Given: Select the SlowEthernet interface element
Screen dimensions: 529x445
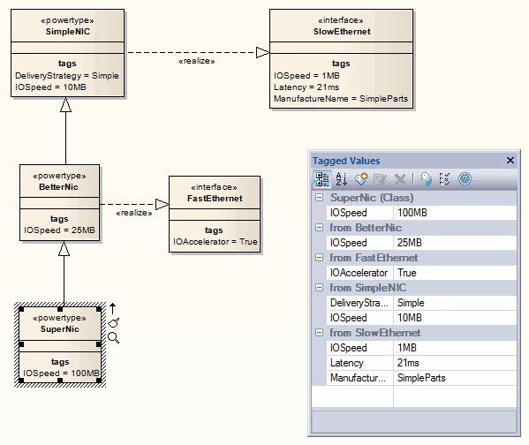Looking at the screenshot, I should coord(341,58).
